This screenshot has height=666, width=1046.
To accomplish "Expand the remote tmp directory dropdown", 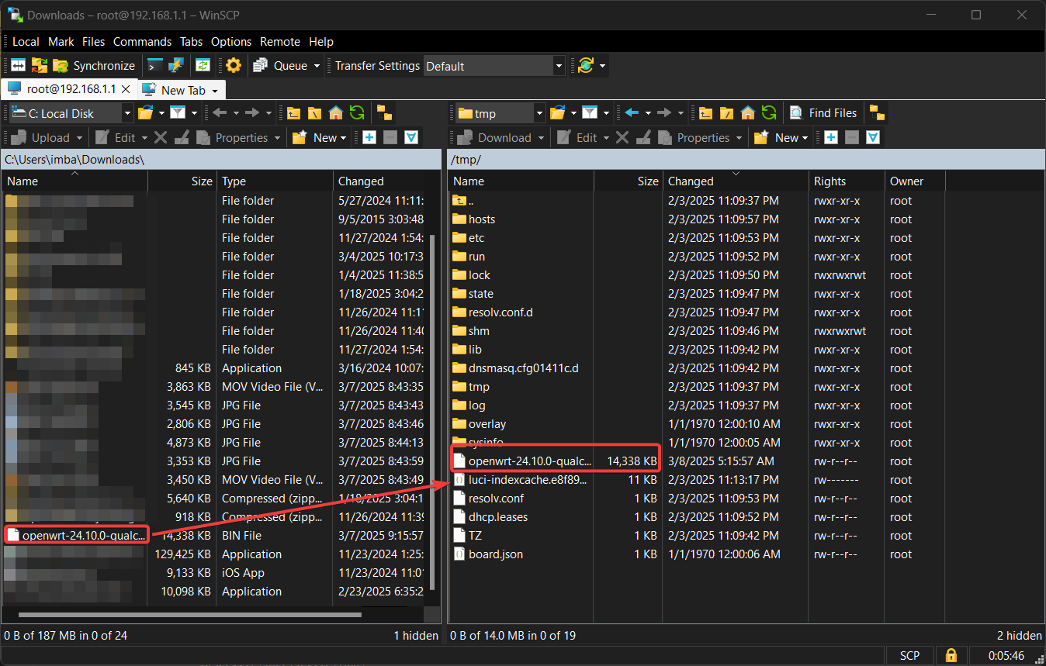I will (539, 114).
